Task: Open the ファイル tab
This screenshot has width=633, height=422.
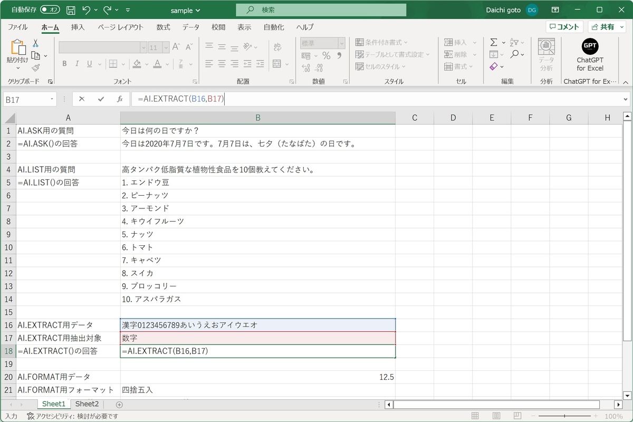Action: (x=17, y=27)
